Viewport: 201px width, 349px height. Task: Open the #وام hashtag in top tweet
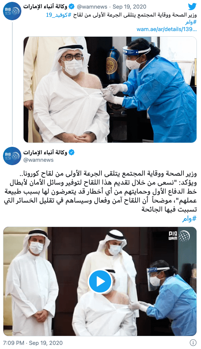[x=191, y=22]
